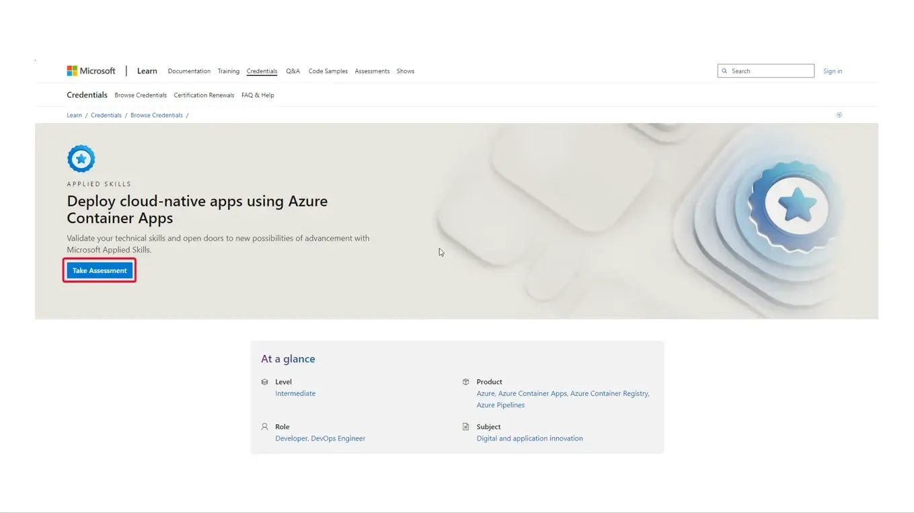Open the Training menu item
Viewport: 914px width, 513px height.
tap(228, 71)
